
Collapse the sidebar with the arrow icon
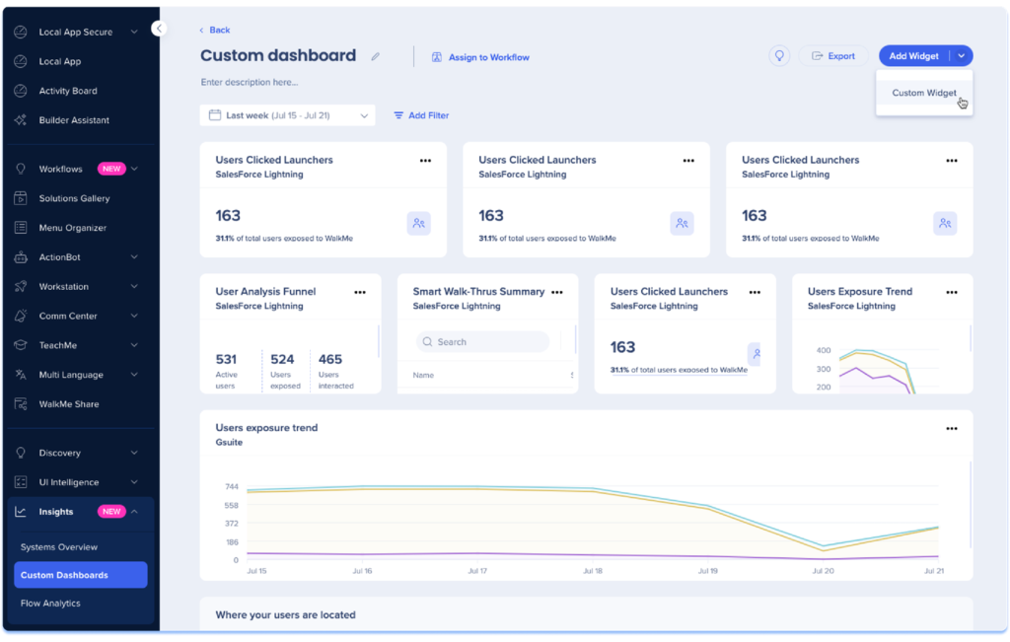(160, 29)
